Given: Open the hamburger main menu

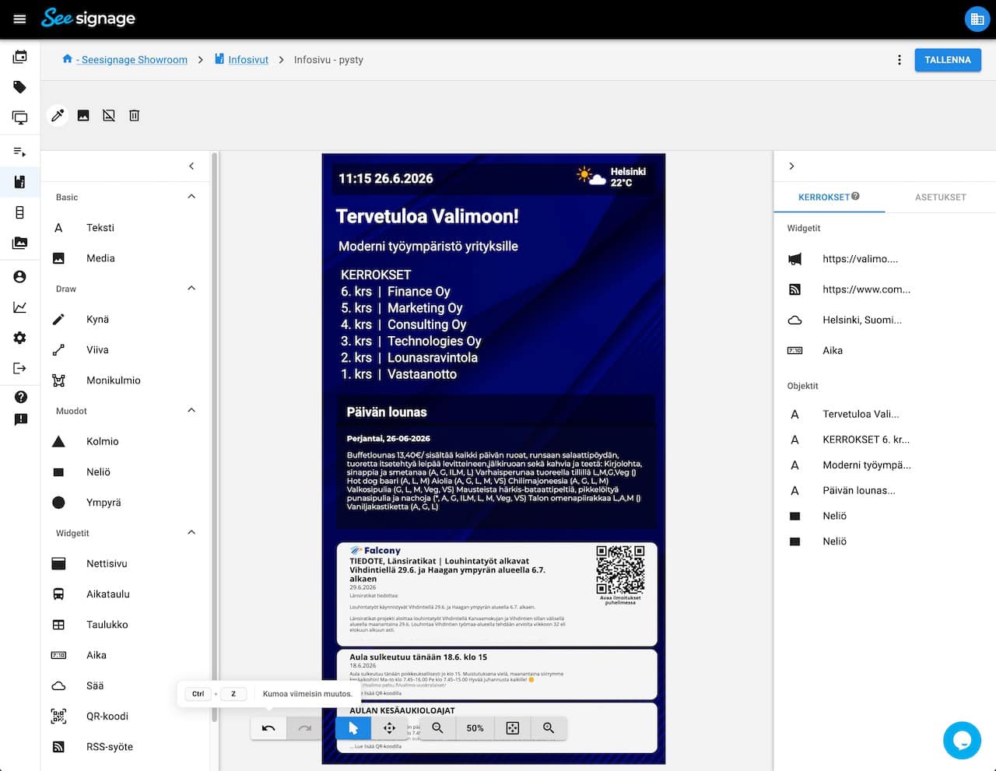Looking at the screenshot, I should [x=20, y=19].
